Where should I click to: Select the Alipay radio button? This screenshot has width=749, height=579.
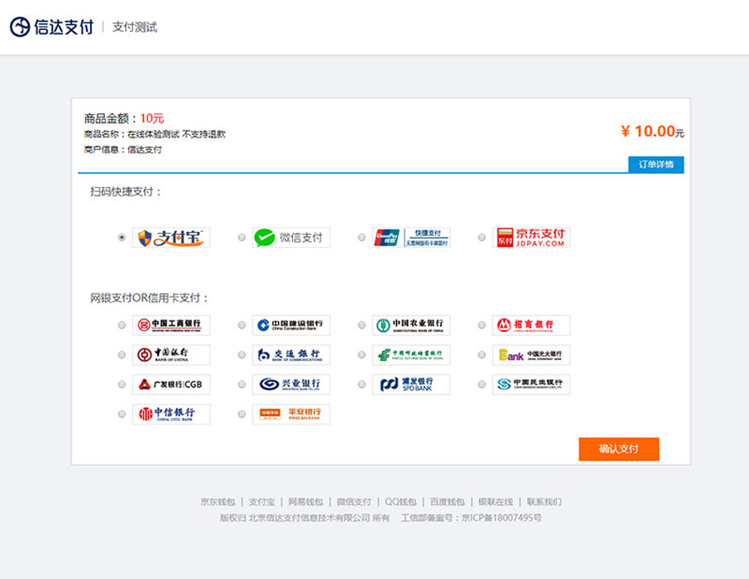[122, 238]
